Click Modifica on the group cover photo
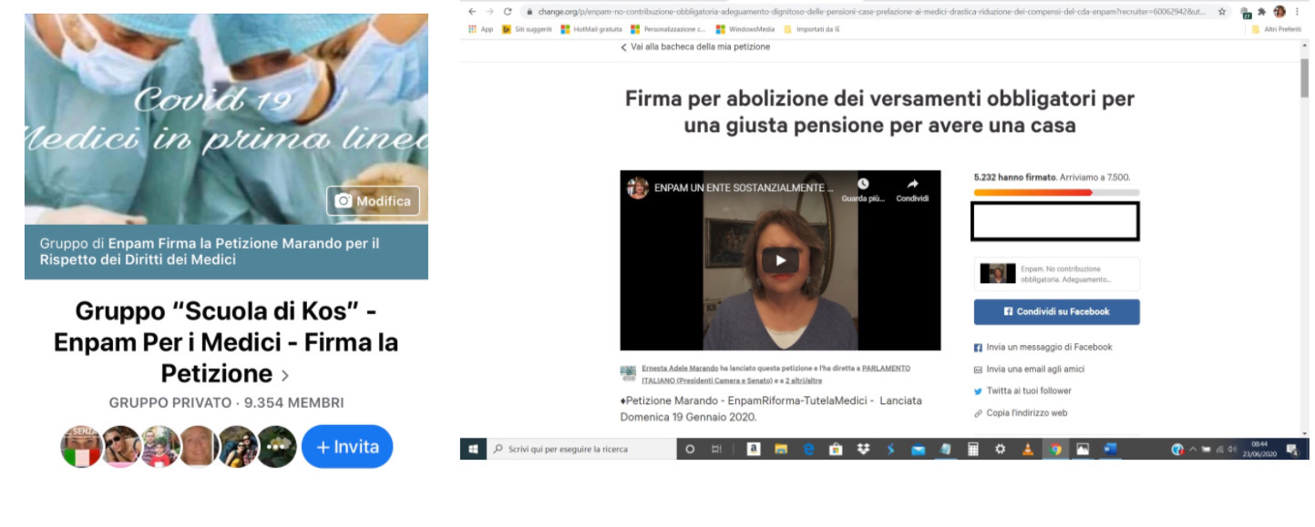Image resolution: width=1315 pixels, height=527 pixels. [373, 201]
